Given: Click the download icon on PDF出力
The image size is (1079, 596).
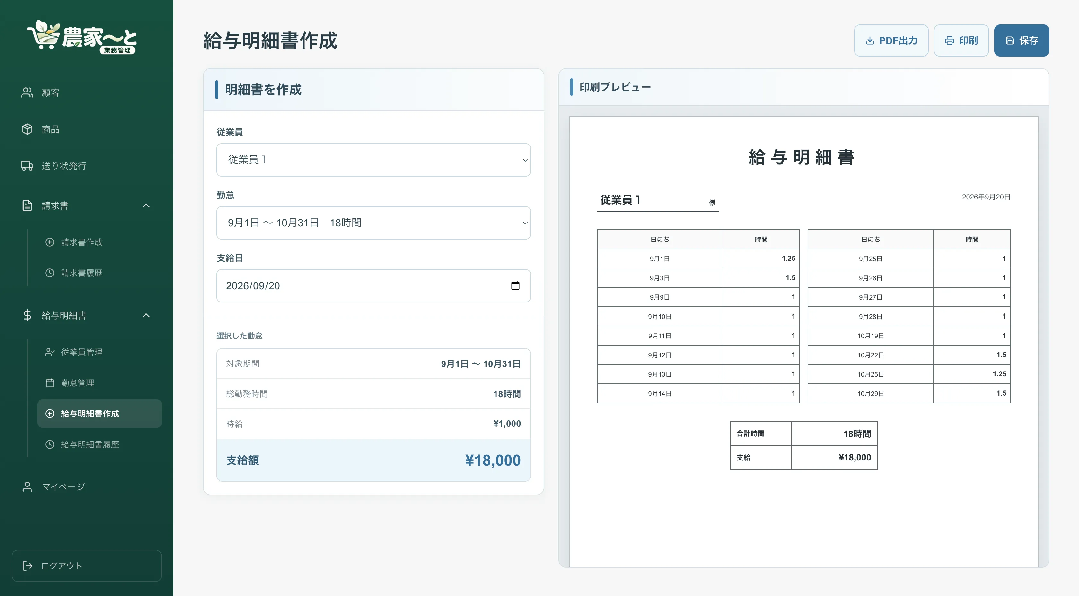Looking at the screenshot, I should coord(870,41).
